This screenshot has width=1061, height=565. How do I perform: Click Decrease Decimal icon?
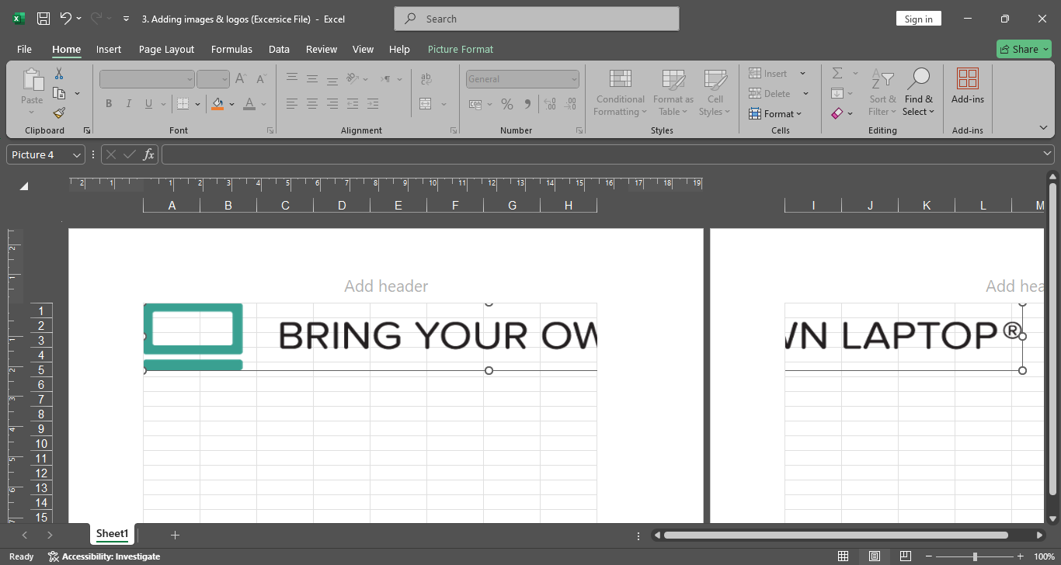571,104
